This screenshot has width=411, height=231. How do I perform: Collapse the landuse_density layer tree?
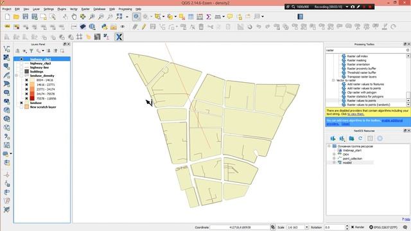17,76
